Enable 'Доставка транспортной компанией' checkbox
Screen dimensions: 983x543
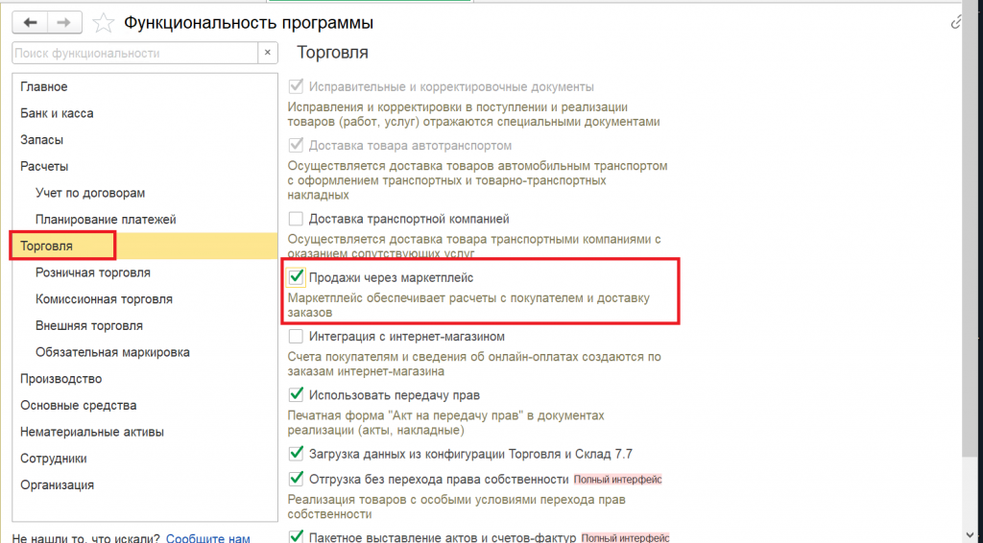point(296,219)
